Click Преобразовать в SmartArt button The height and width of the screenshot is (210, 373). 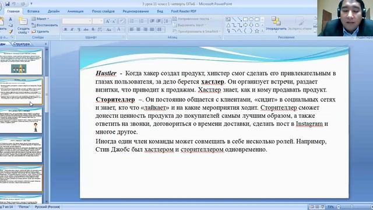tap(196, 32)
